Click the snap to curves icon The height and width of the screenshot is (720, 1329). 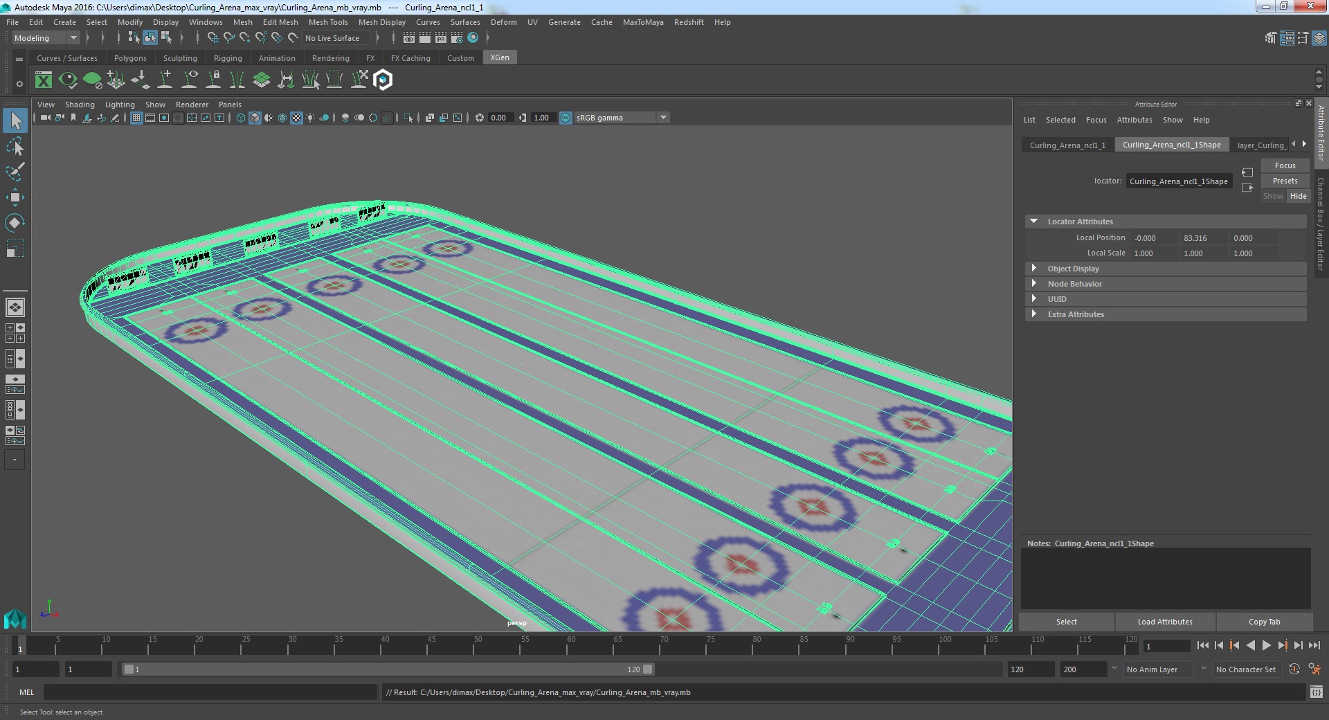coord(229,38)
